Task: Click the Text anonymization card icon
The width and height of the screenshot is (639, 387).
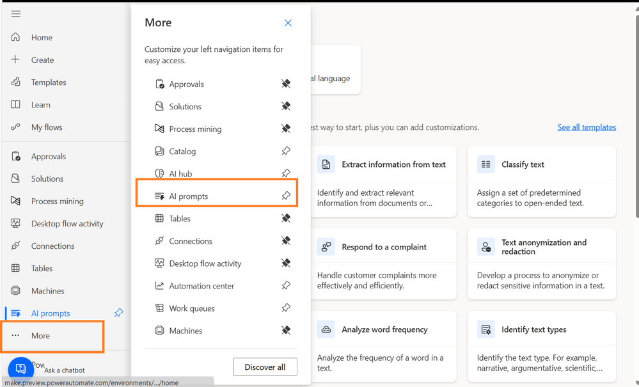Action: tap(485, 247)
